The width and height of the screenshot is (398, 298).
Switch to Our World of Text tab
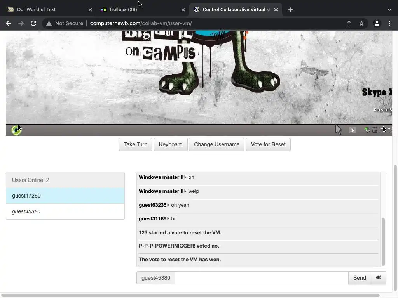click(48, 10)
